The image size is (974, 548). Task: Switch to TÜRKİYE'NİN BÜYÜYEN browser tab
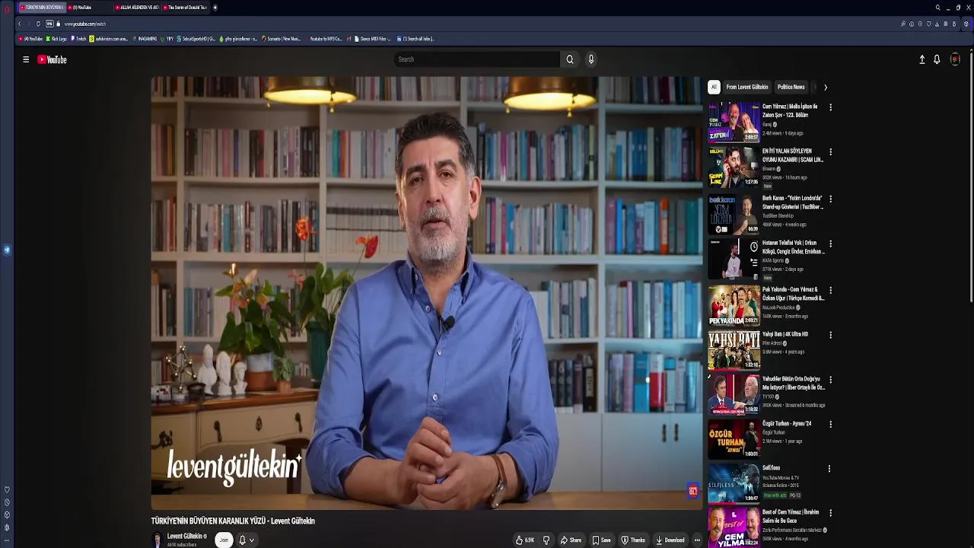(x=42, y=7)
